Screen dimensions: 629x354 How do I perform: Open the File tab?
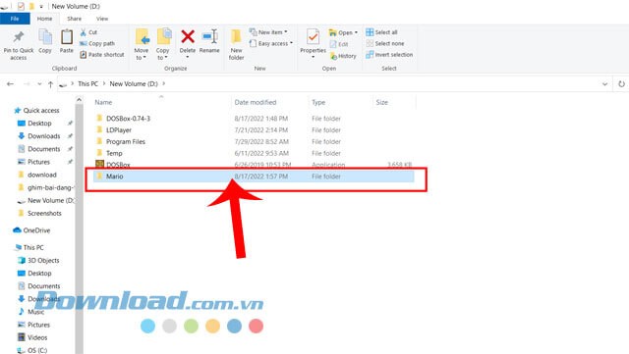click(15, 19)
